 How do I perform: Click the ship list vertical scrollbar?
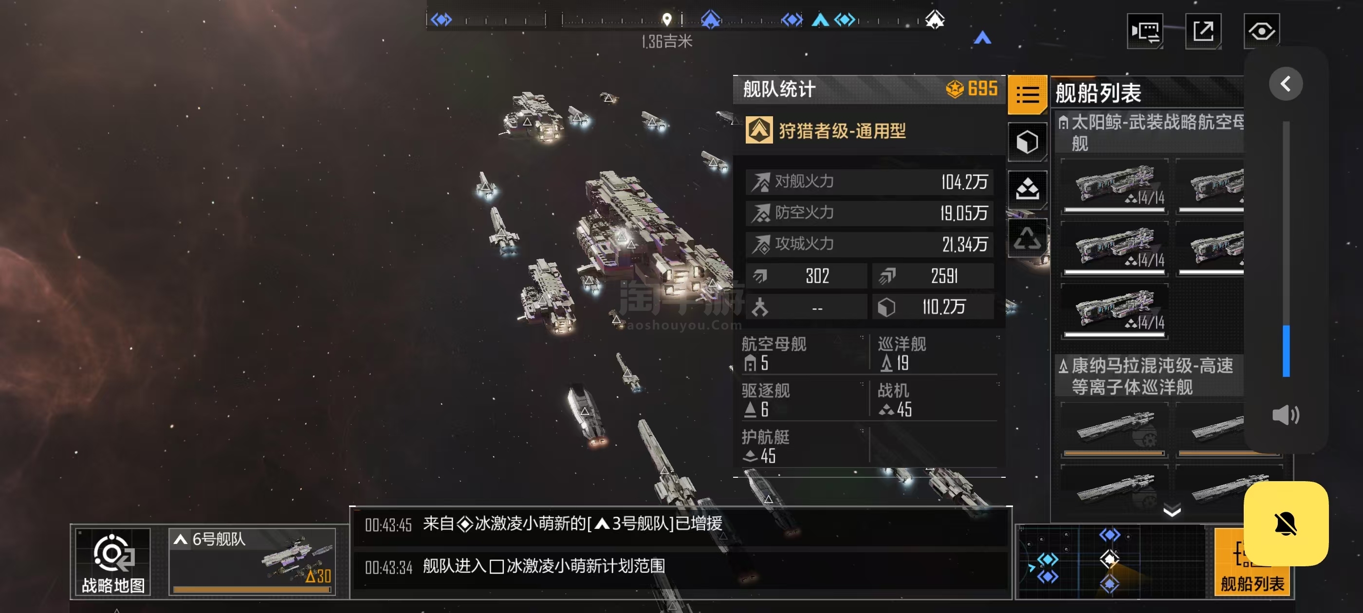click(1285, 249)
